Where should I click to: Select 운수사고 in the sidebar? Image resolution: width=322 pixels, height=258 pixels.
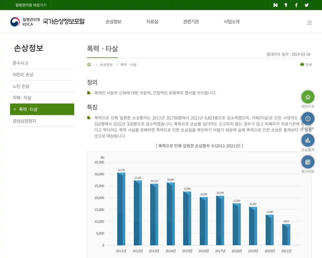pos(42,63)
